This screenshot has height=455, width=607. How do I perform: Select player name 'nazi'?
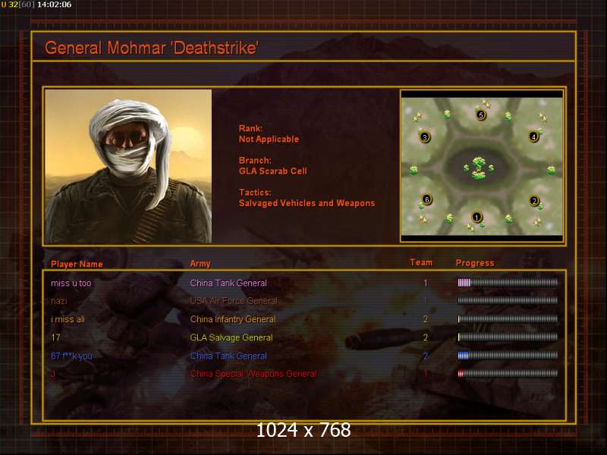[59, 301]
